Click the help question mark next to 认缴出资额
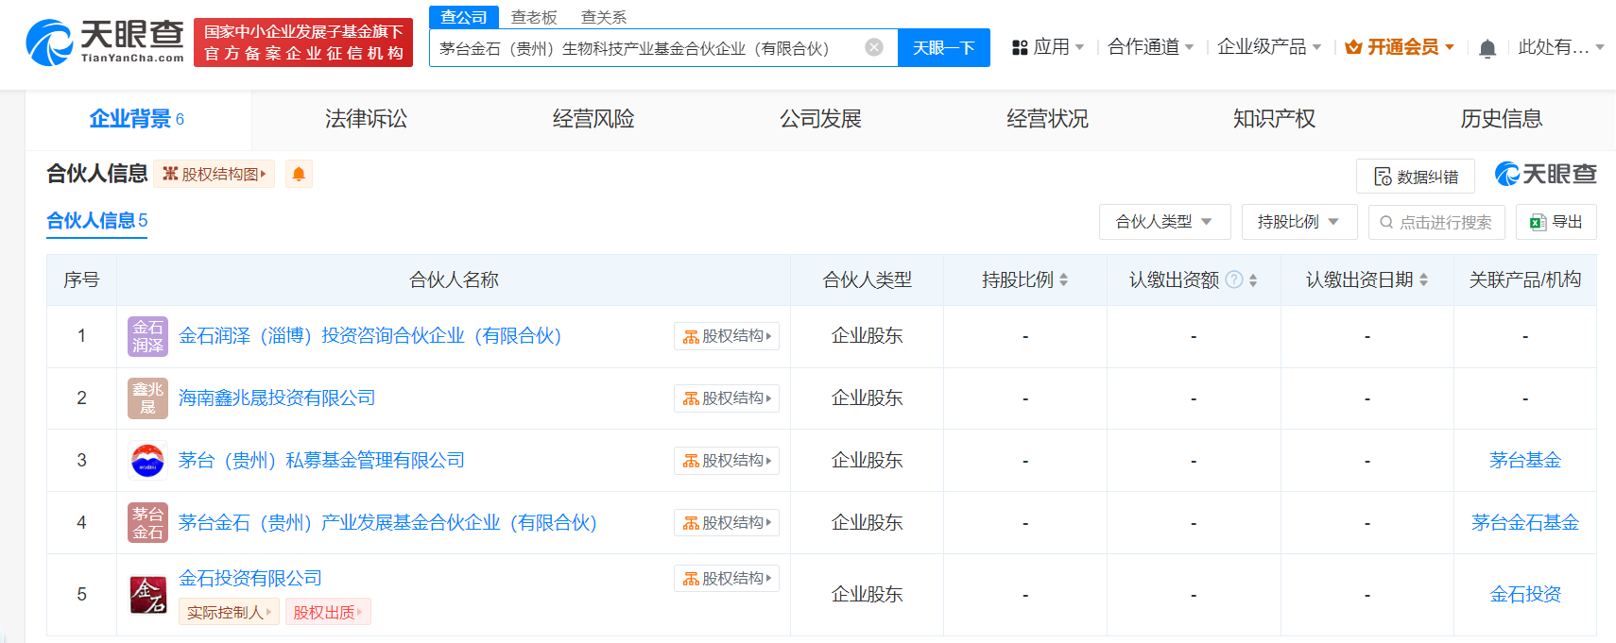Image resolution: width=1616 pixels, height=643 pixels. (1233, 279)
